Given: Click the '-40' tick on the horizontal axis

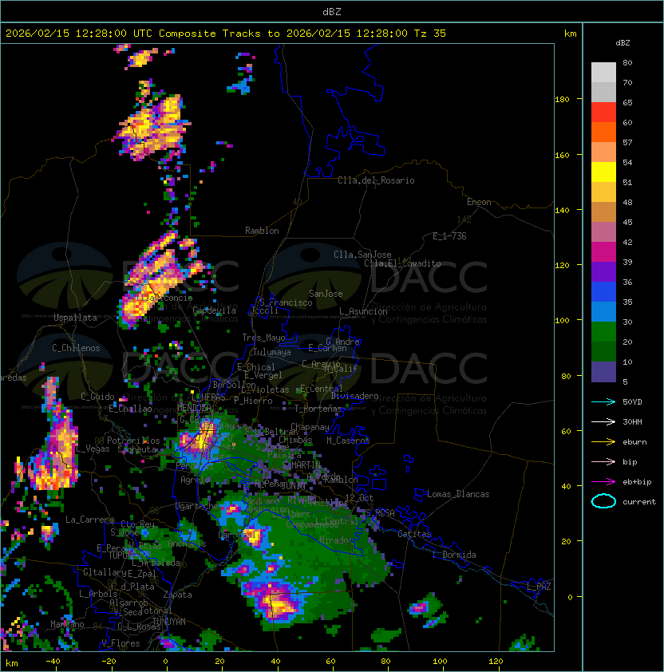Looking at the screenshot, I should 53,662.
